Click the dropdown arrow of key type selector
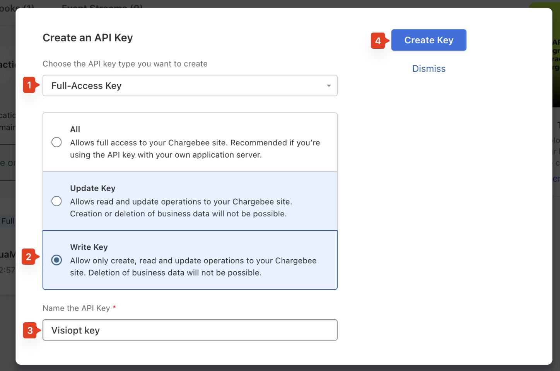The height and width of the screenshot is (371, 560). pyautogui.click(x=329, y=86)
